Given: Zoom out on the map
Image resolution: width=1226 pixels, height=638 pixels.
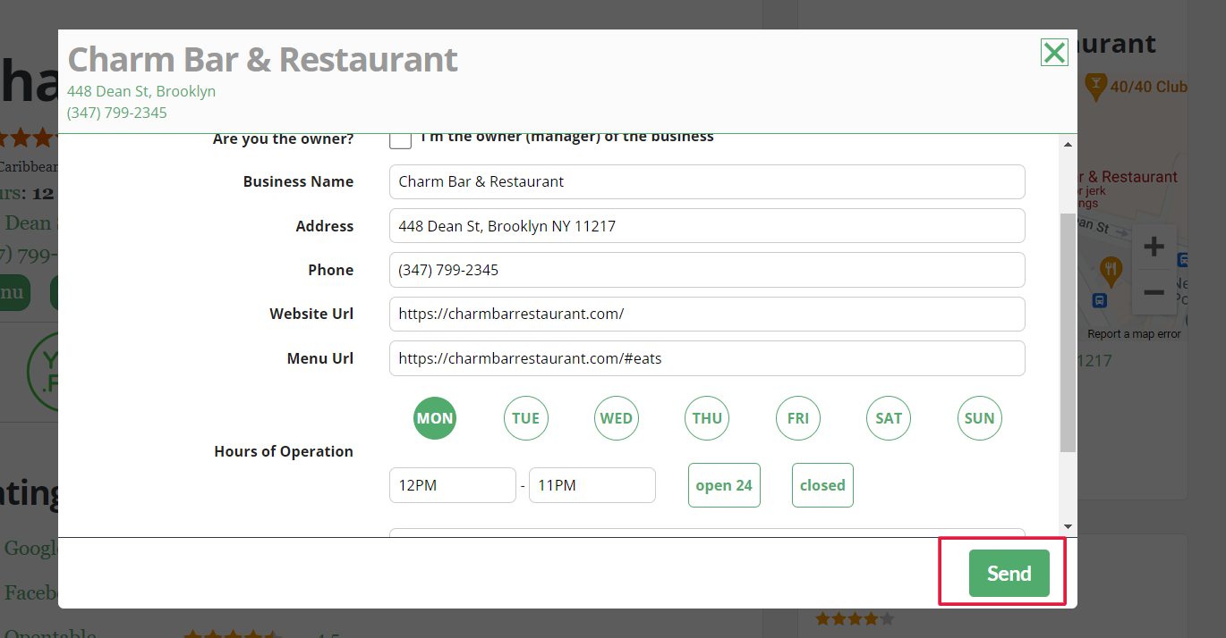Looking at the screenshot, I should [x=1154, y=292].
